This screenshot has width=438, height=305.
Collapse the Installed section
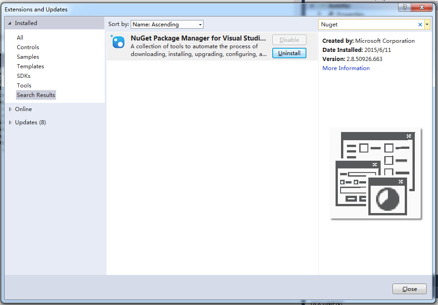pyautogui.click(x=10, y=23)
